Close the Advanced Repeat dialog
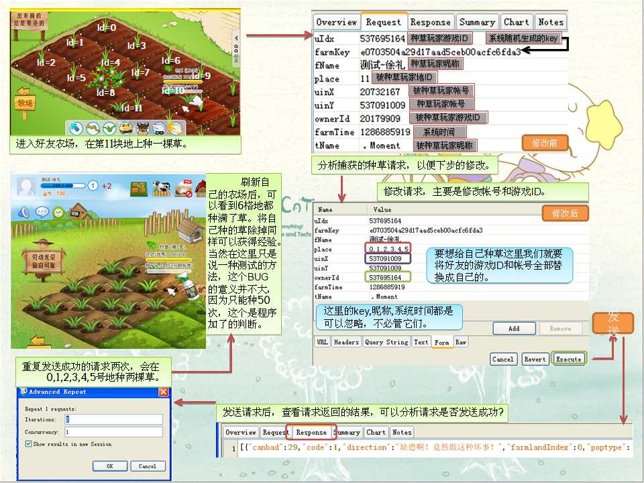 coord(164,392)
